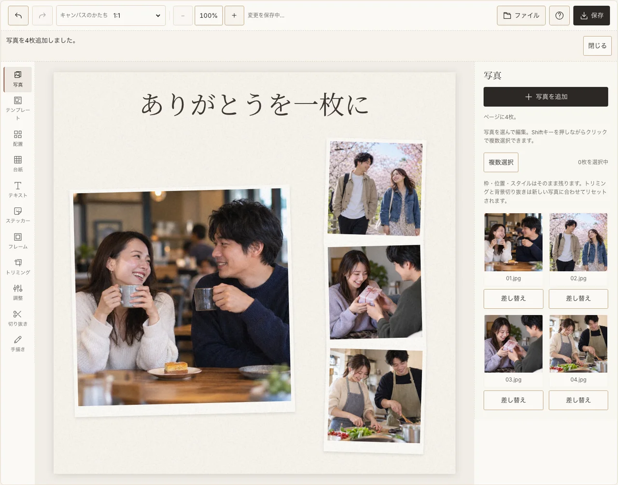The image size is (618, 485).
Task: Undo the last change
Action: [18, 15]
